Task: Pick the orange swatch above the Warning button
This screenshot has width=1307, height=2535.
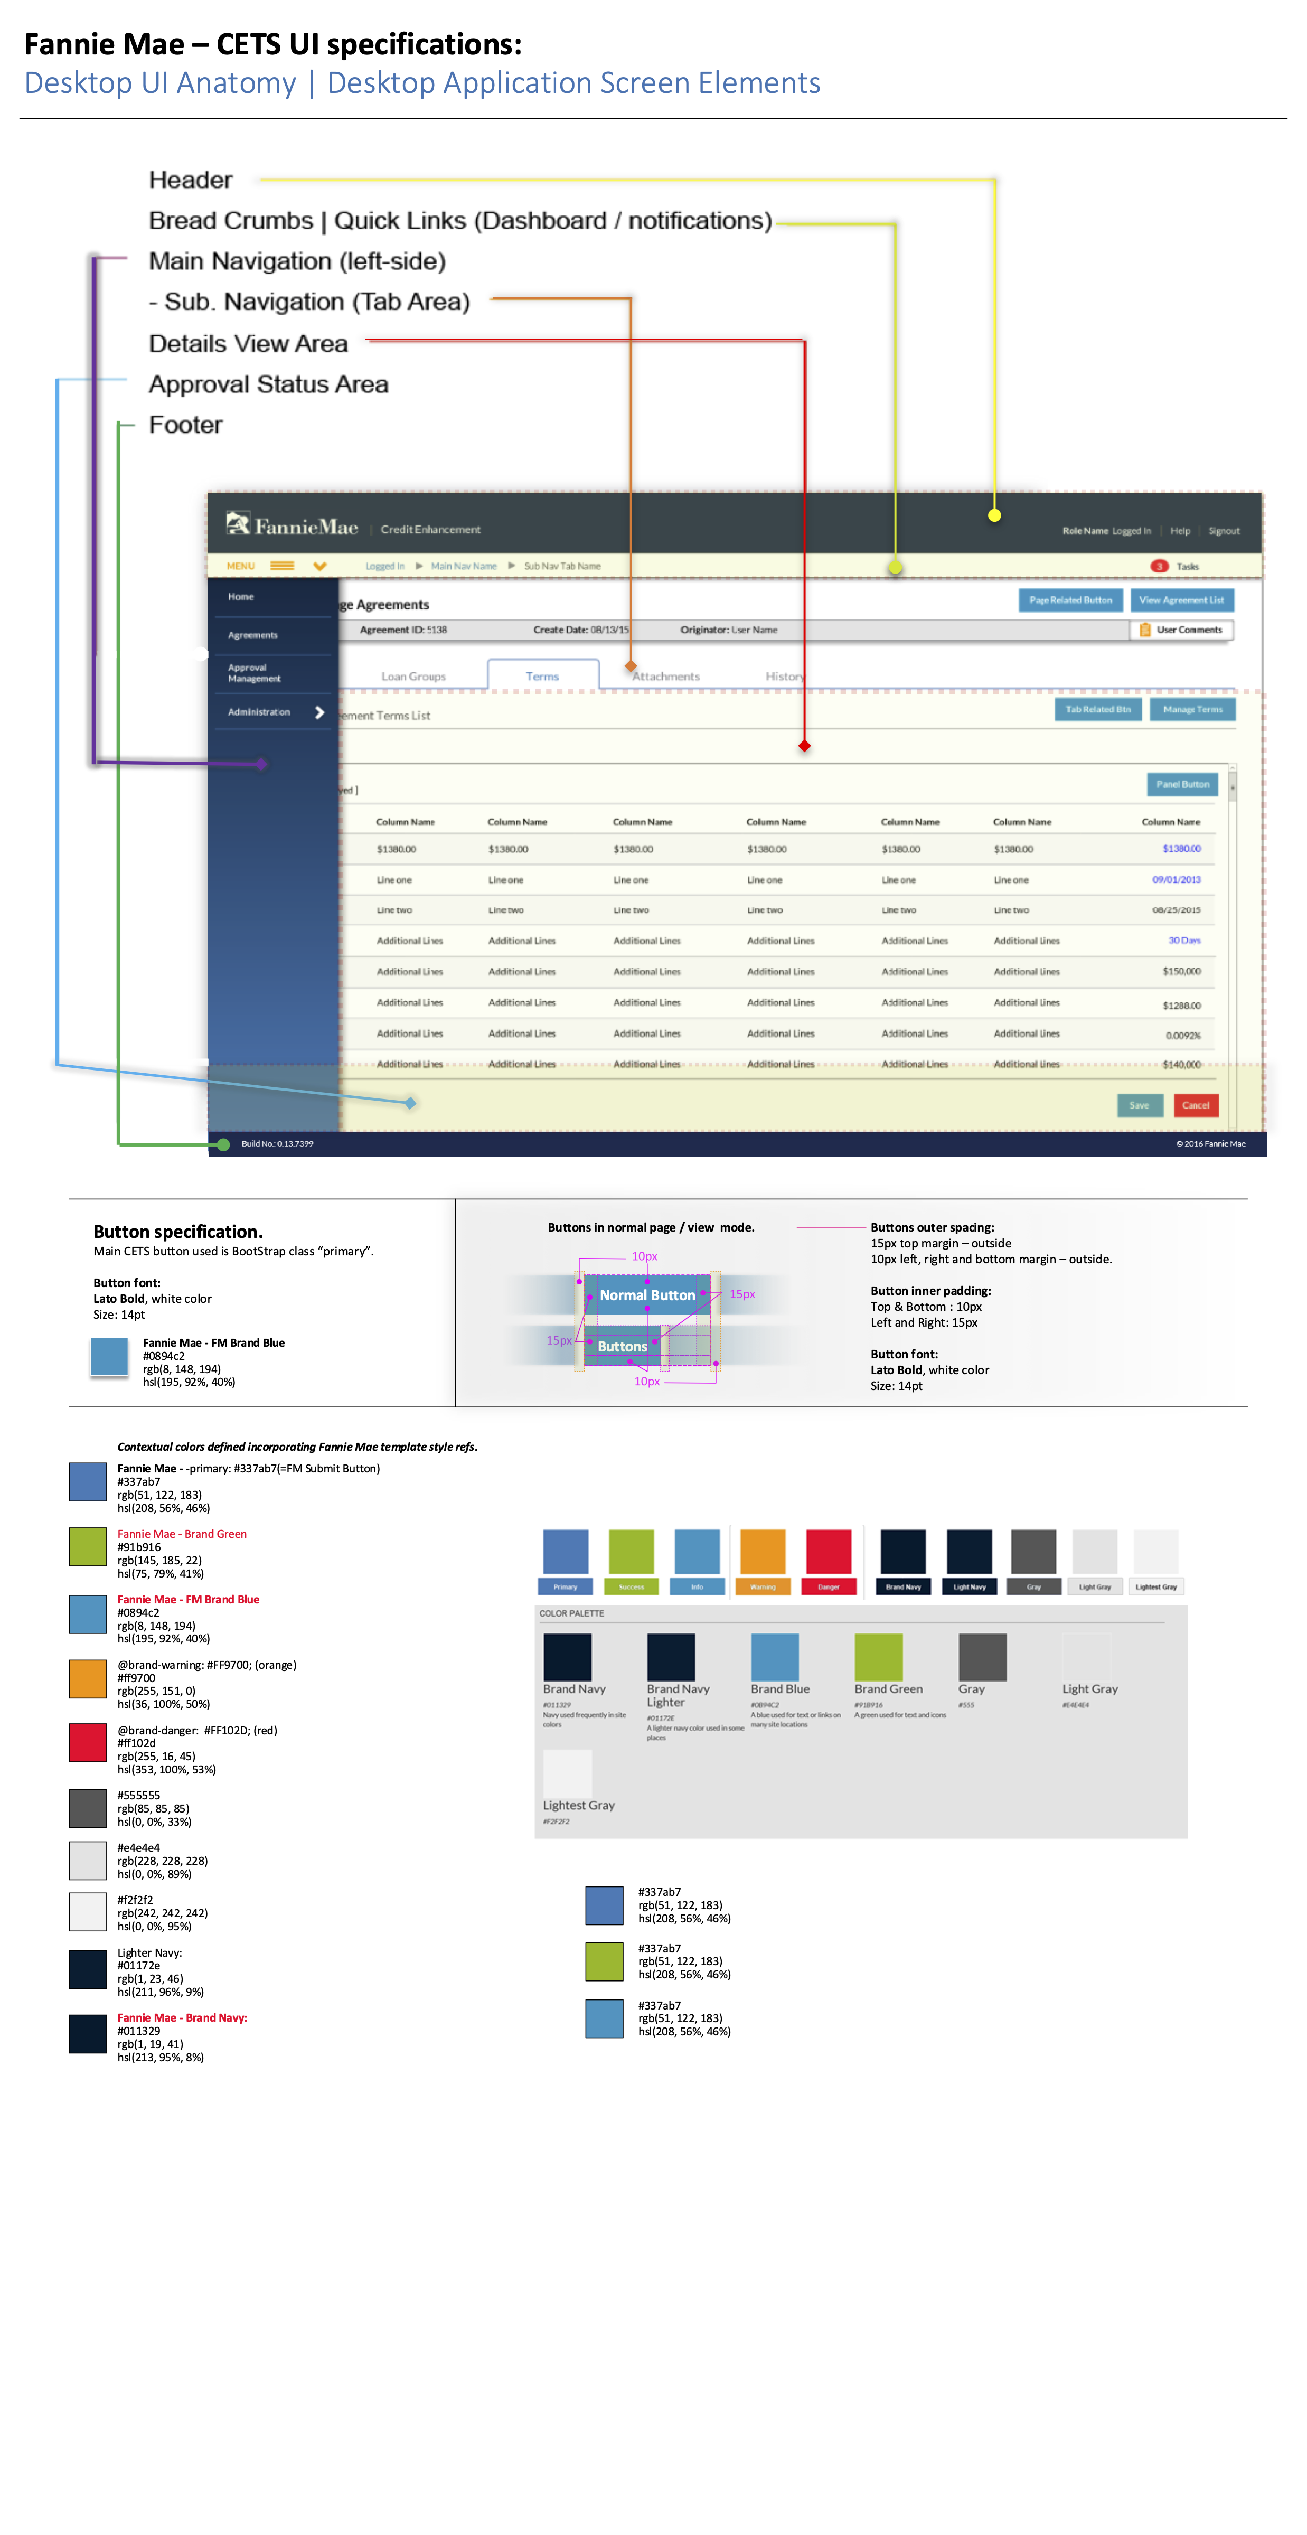Action: click(x=763, y=1552)
